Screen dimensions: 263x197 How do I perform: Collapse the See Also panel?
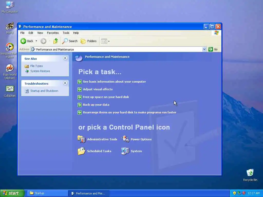[x=65, y=58]
